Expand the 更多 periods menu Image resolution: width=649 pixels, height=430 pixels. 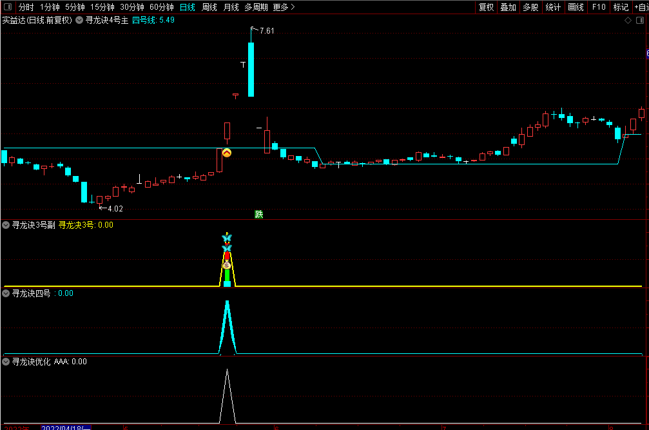284,7
